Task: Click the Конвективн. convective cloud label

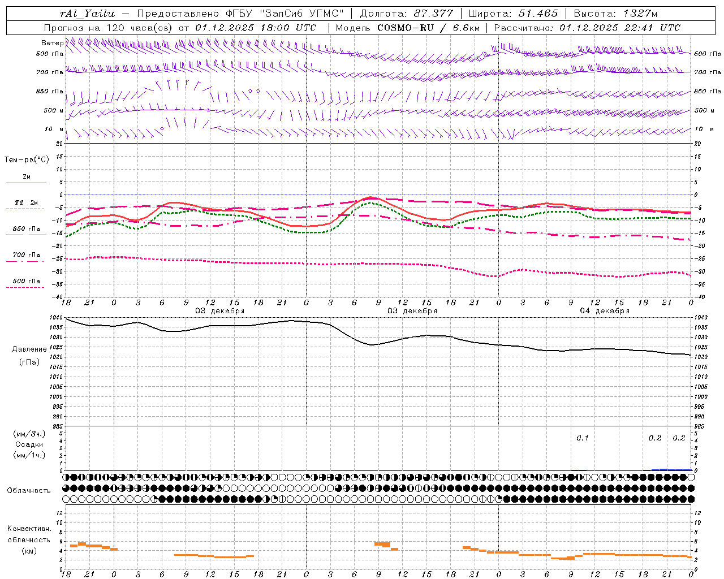Action: pyautogui.click(x=29, y=529)
